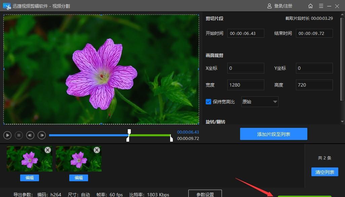Click the 编码: h264 export parameter text
The width and height of the screenshot is (345, 197).
[x=49, y=195]
